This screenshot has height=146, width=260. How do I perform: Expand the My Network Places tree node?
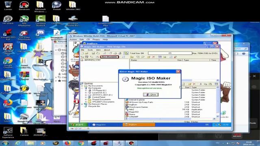82,104
